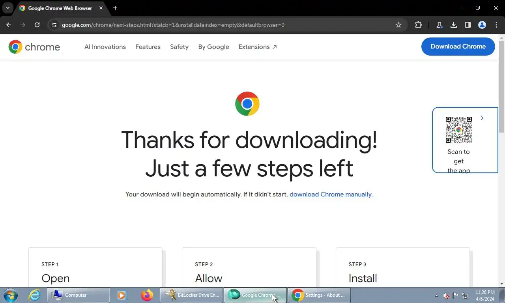Viewport: 505px width, 303px height.
Task: Click the QR code to get the app
Action: pos(459,130)
